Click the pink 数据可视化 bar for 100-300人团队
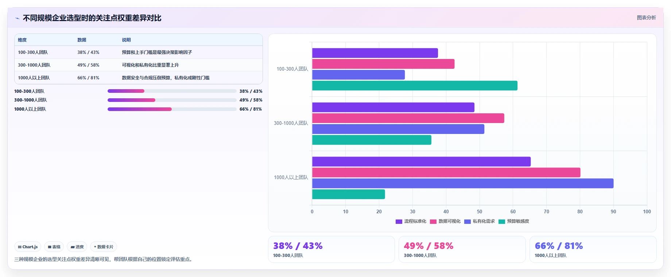 pos(383,64)
